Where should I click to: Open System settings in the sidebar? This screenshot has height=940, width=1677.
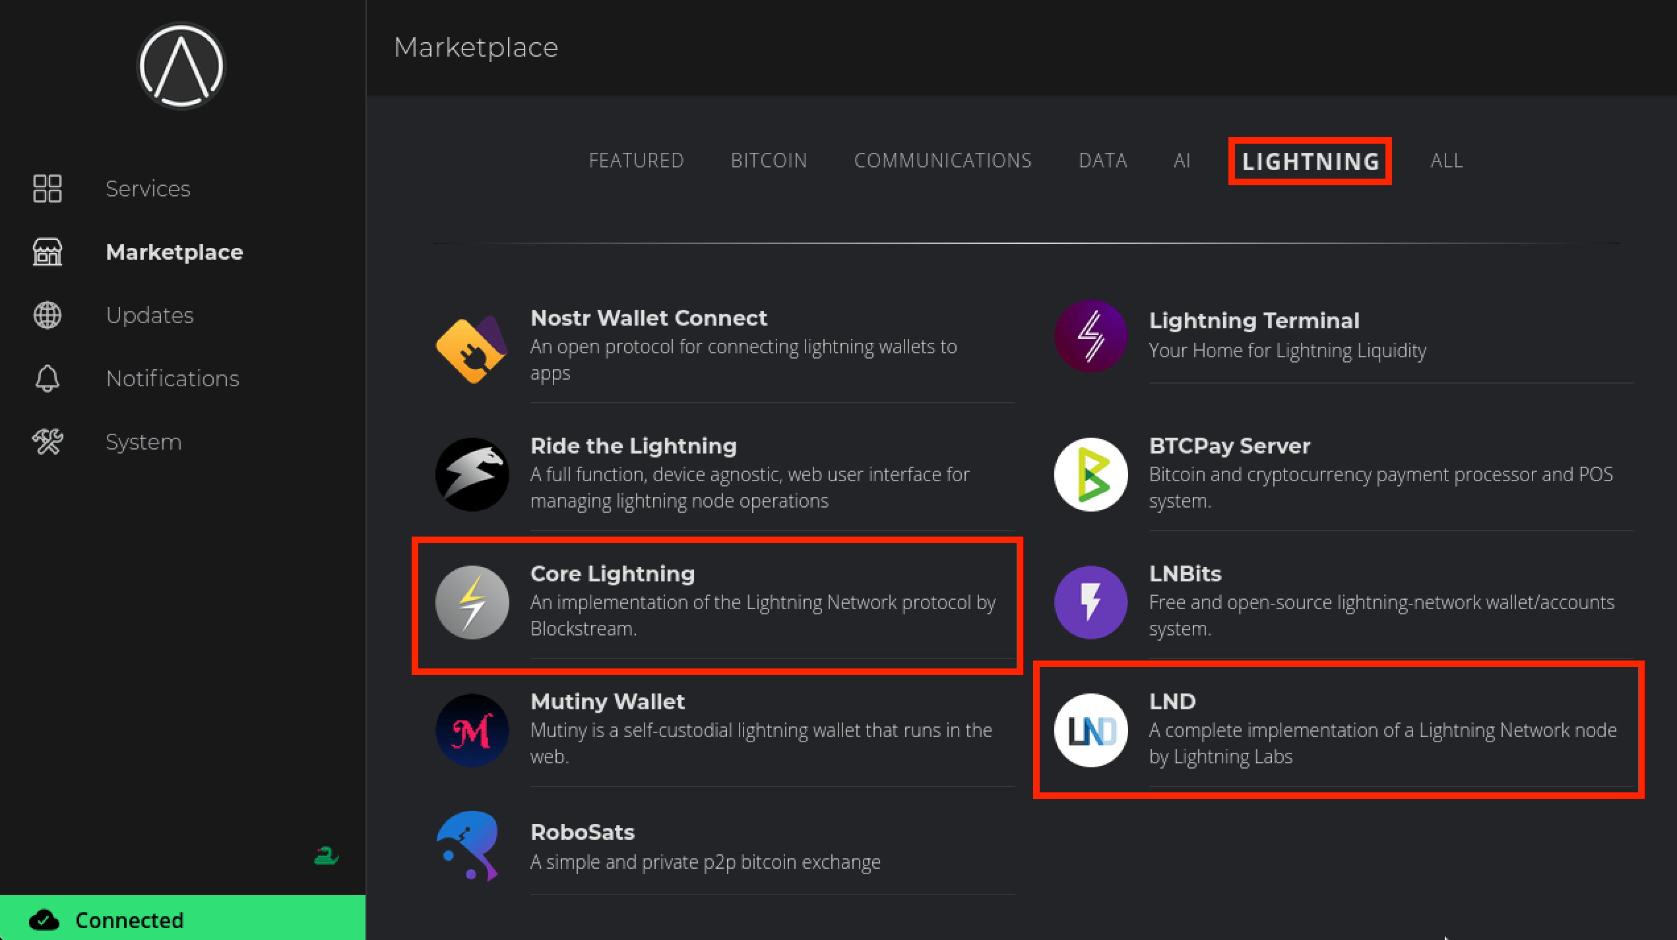pyautogui.click(x=143, y=442)
